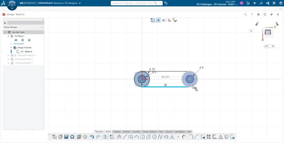Expand c (Physical Product4.1) node
This screenshot has height=143, width=284.
(x=8, y=63)
